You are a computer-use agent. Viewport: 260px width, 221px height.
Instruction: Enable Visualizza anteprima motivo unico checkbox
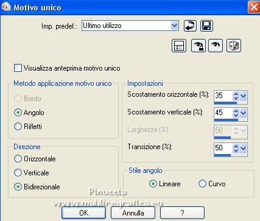pos(18,68)
